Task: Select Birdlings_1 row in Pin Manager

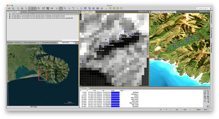Action: click(109, 94)
